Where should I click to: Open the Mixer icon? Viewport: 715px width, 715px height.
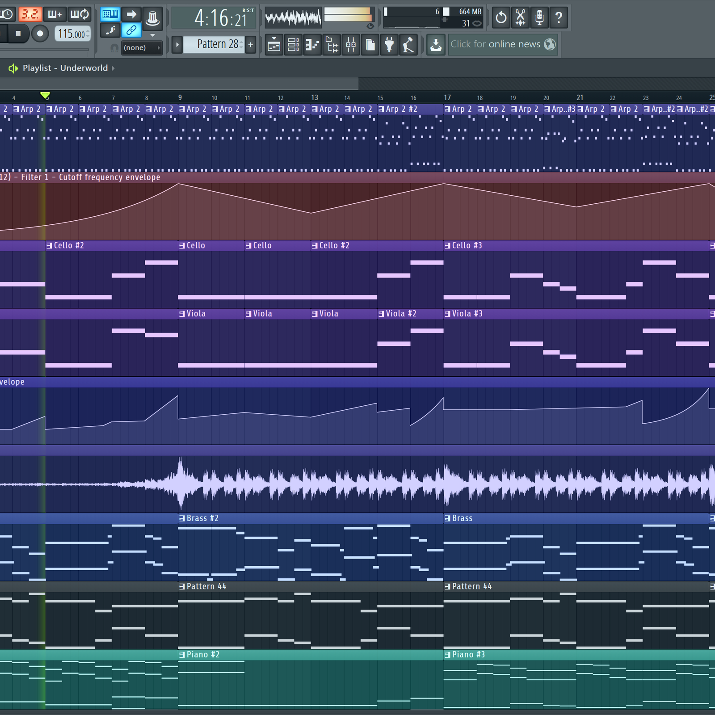[x=351, y=45]
